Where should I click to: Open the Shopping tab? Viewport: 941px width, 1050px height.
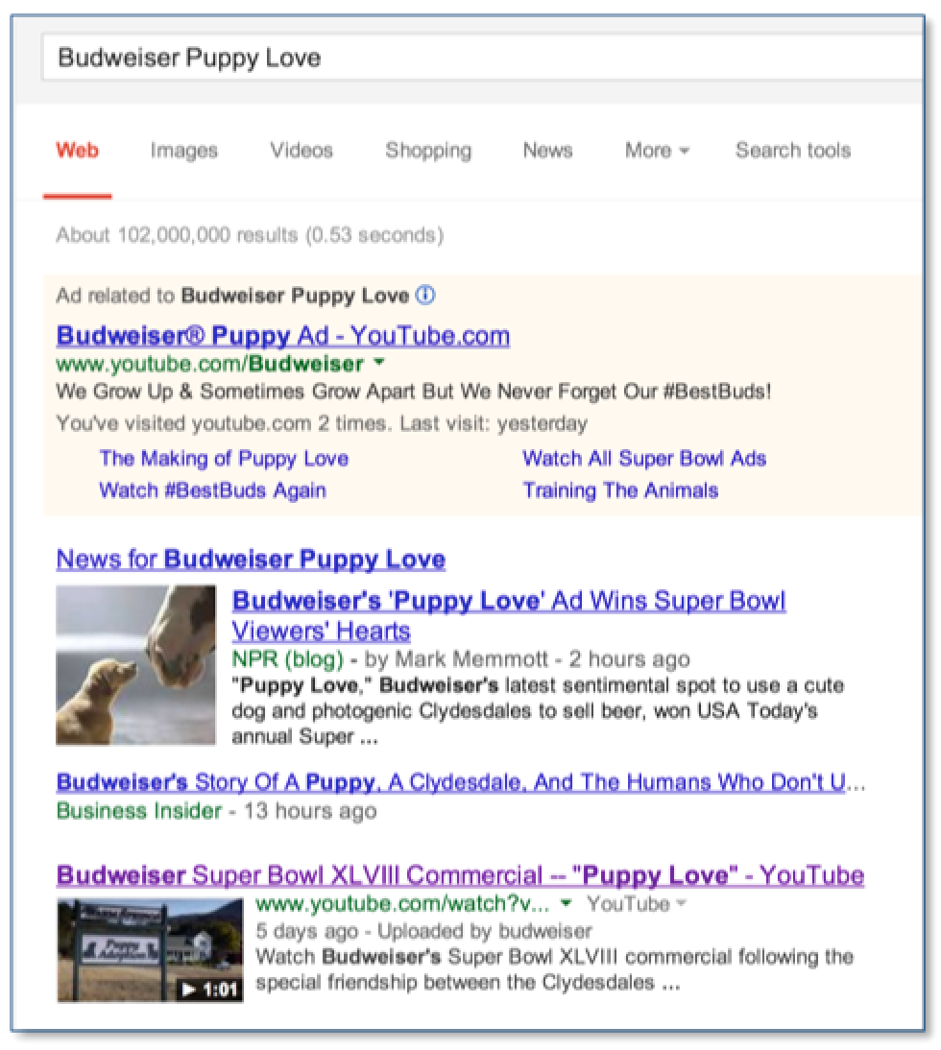coord(428,151)
